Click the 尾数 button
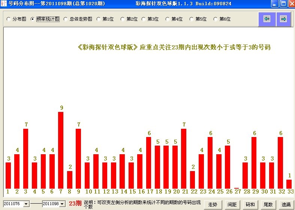The height and width of the screenshot is (210, 295). (x=268, y=204)
